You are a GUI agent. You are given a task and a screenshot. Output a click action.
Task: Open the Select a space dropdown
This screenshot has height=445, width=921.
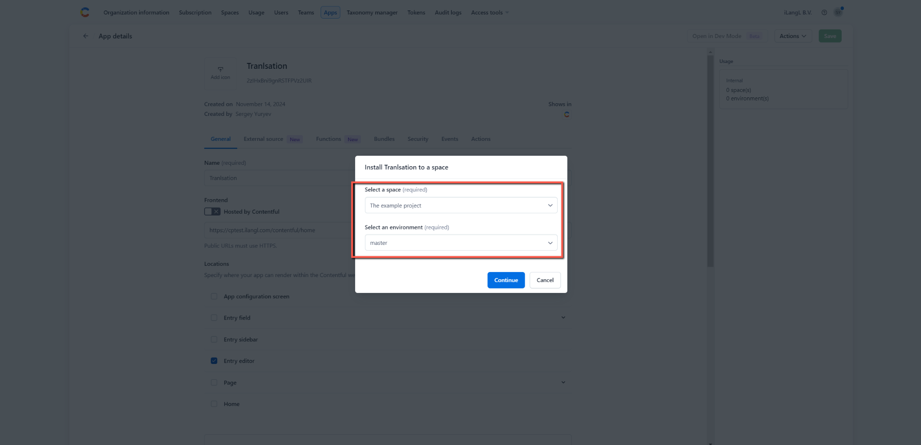[461, 206]
